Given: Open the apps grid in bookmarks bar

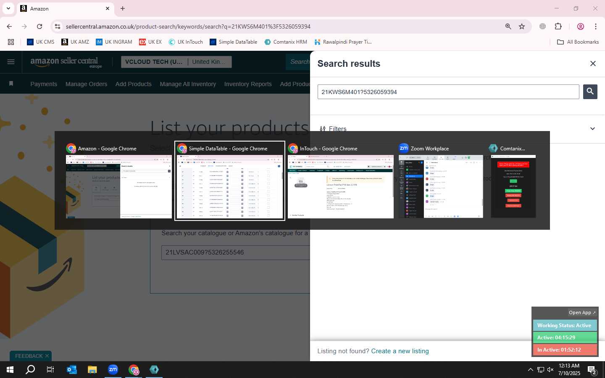Looking at the screenshot, I should (11, 42).
